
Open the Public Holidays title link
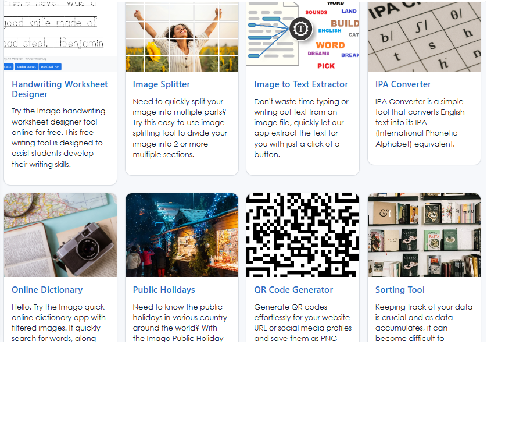pos(164,290)
